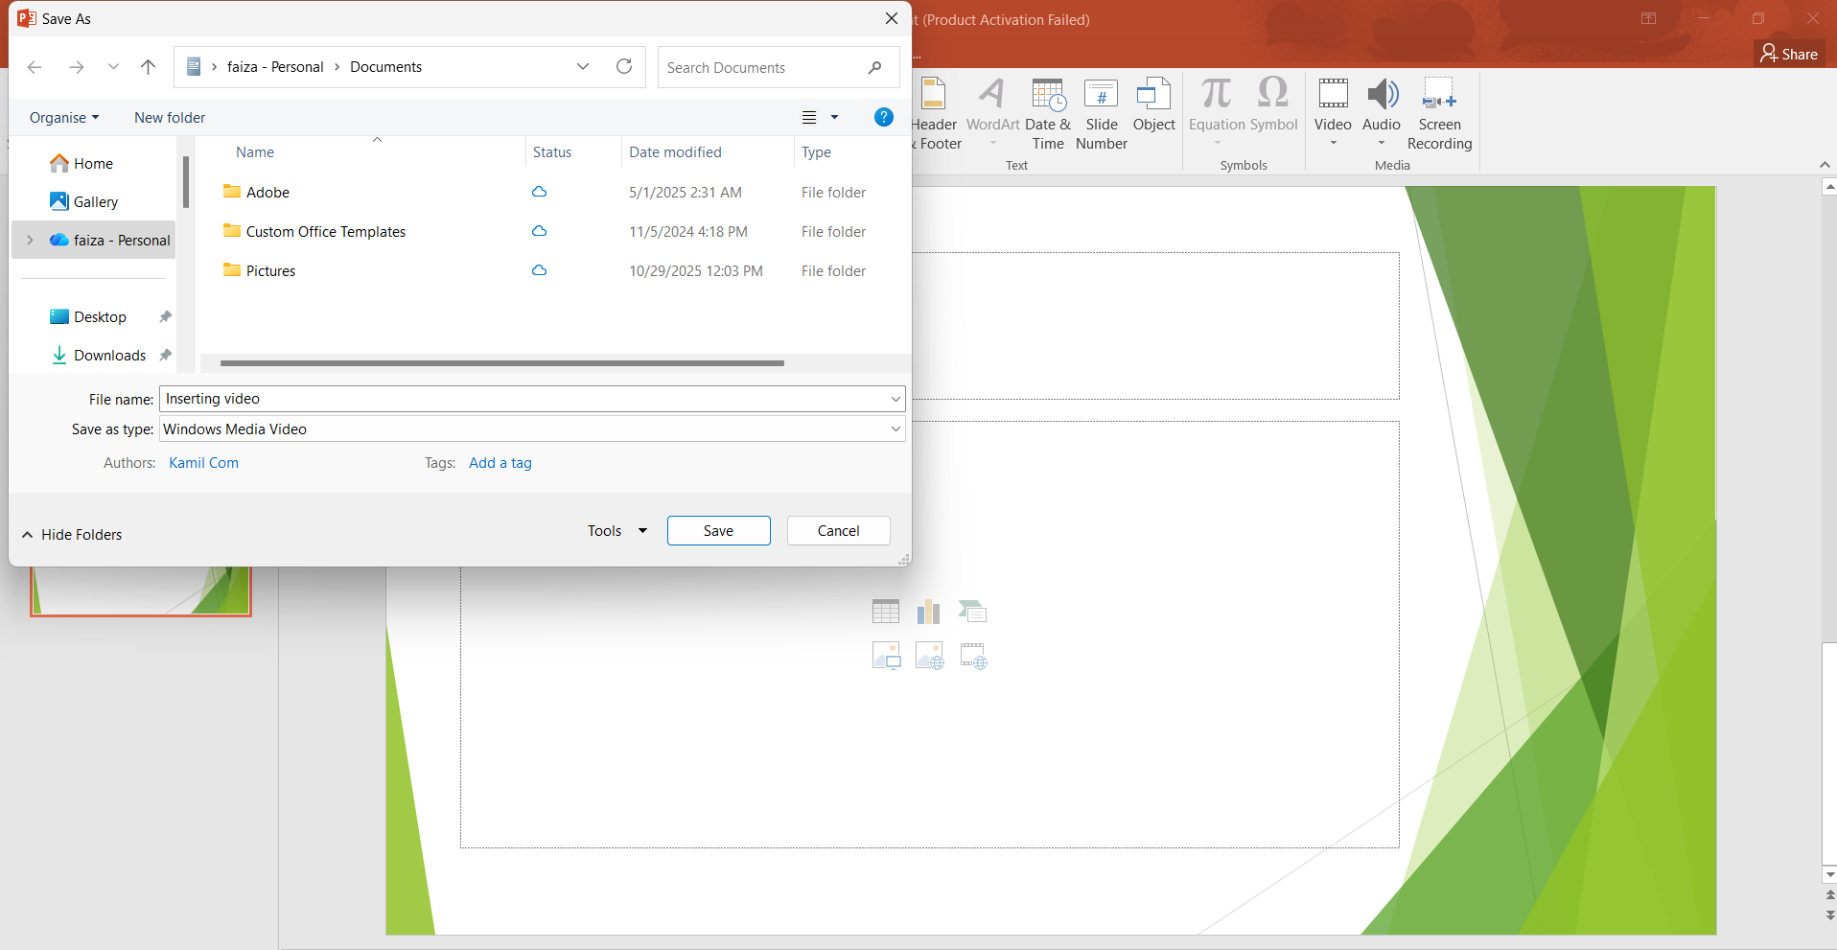Open Downloads from quick access
This screenshot has width=1837, height=950.
click(x=110, y=356)
